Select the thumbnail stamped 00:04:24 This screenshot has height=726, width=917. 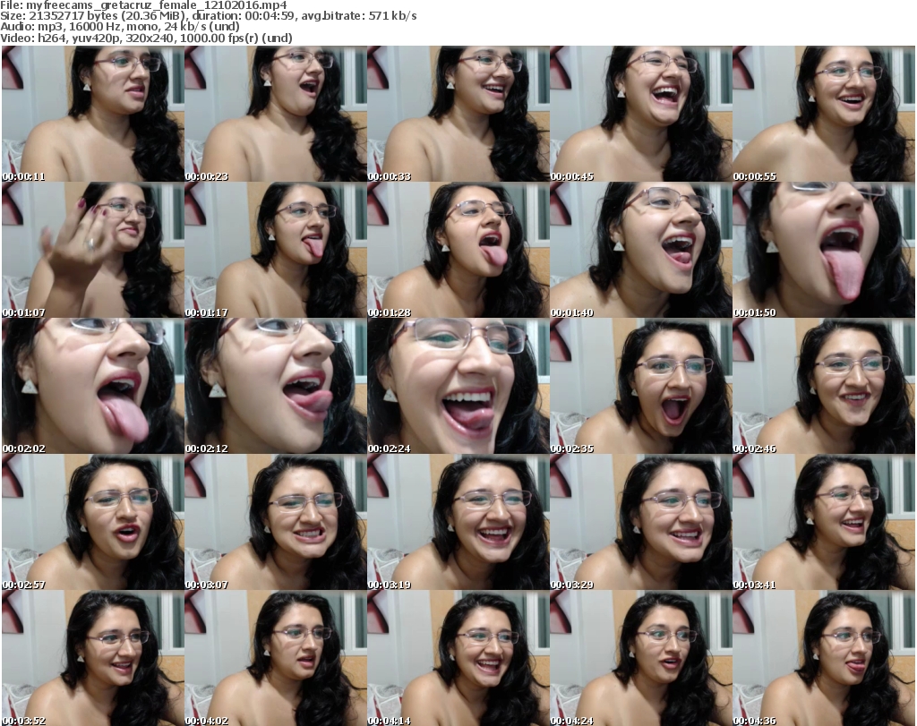(641, 658)
